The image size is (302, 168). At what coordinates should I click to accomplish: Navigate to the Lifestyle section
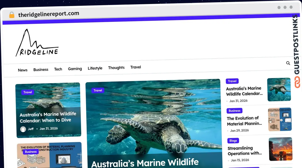95,68
